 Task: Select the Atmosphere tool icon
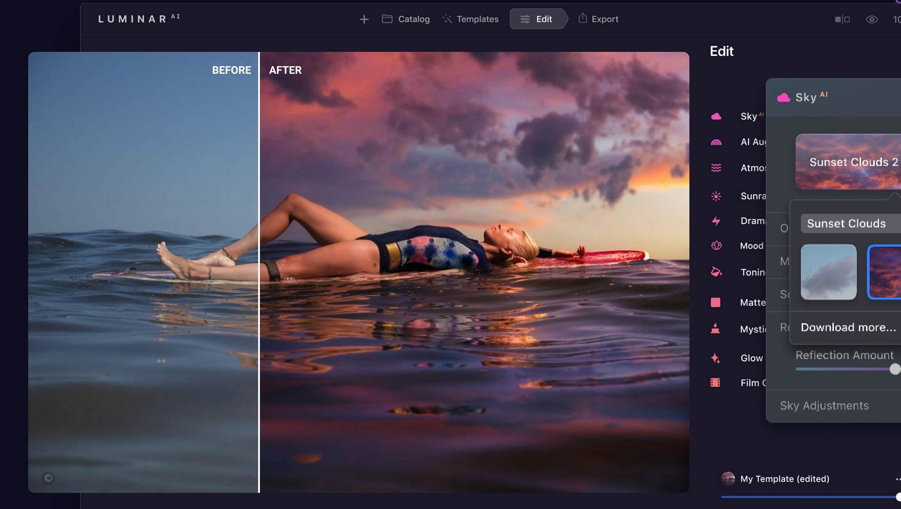point(716,168)
